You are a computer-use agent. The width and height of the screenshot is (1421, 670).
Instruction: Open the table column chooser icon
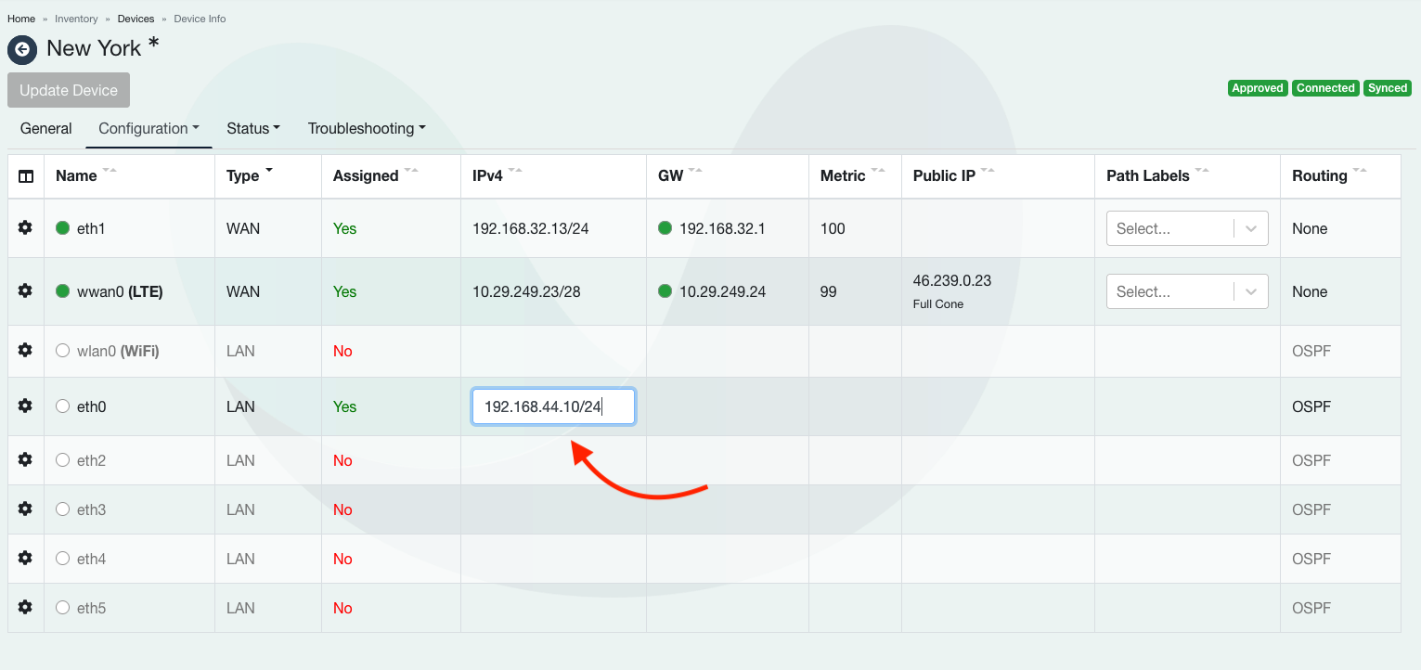tap(26, 176)
